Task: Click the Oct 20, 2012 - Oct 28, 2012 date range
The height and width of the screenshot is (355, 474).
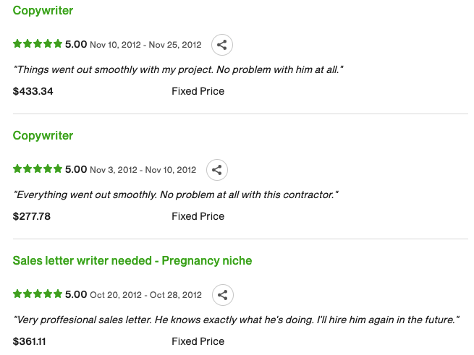Action: click(145, 295)
